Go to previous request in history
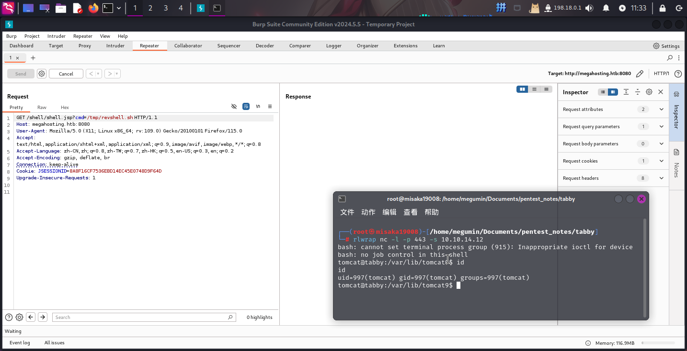The height and width of the screenshot is (351, 687). point(91,74)
